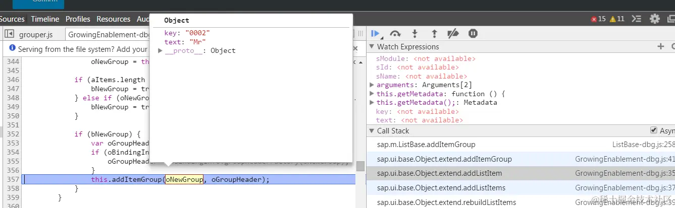Show the console drawer icon
The height and width of the screenshot is (208, 675).
coord(637,19)
